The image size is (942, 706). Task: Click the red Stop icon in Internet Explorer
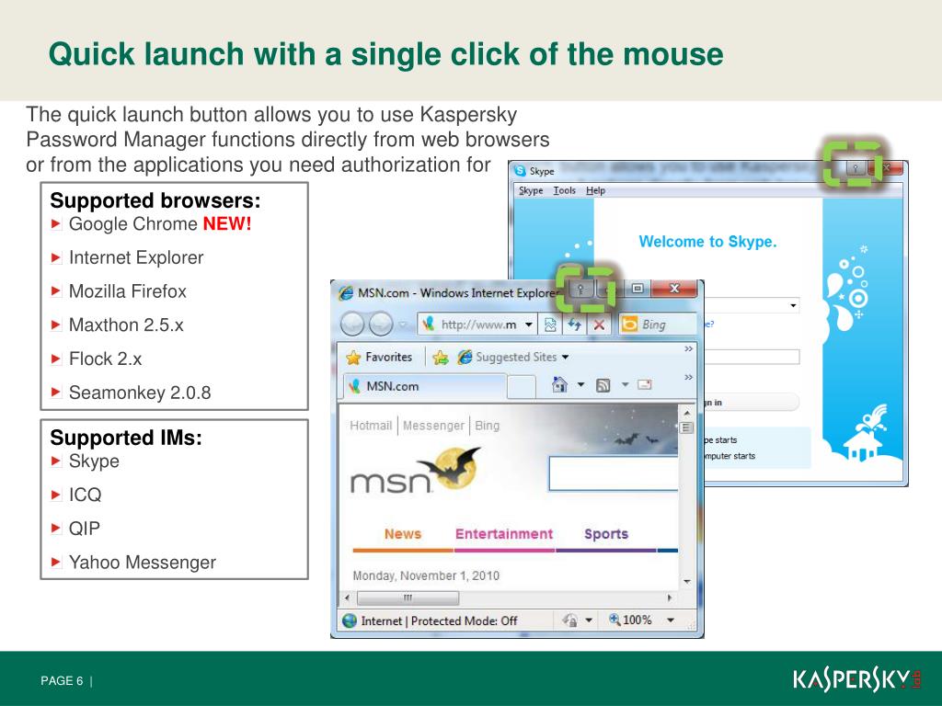click(599, 325)
